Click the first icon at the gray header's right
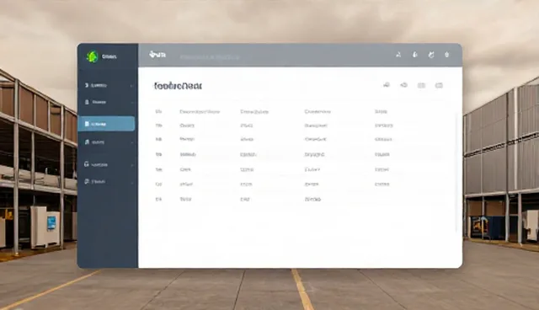539x310 pixels. point(398,54)
